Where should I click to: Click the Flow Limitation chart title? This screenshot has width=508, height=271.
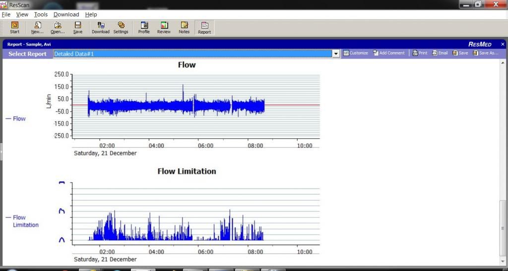click(x=187, y=171)
